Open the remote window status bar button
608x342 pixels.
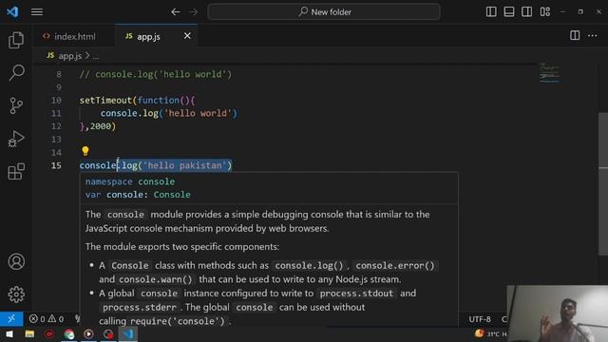click(11, 319)
